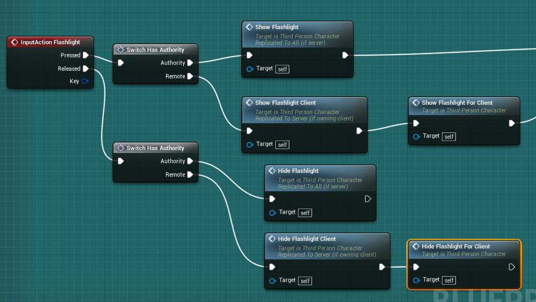Screen dimensions: 536x302
Task: Click Hide Flashlight Client output execution pin
Action: pos(382,267)
